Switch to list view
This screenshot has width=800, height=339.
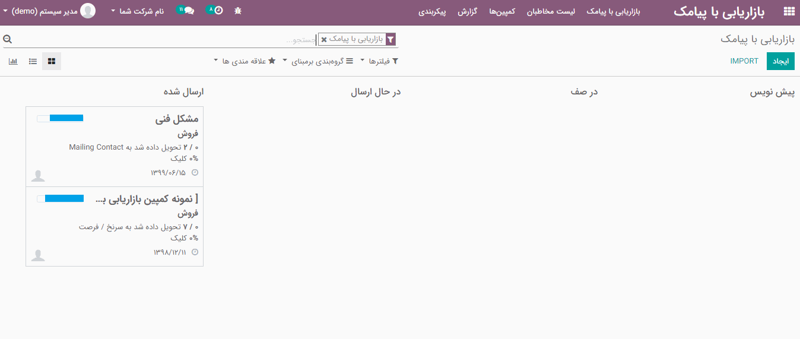coord(33,61)
